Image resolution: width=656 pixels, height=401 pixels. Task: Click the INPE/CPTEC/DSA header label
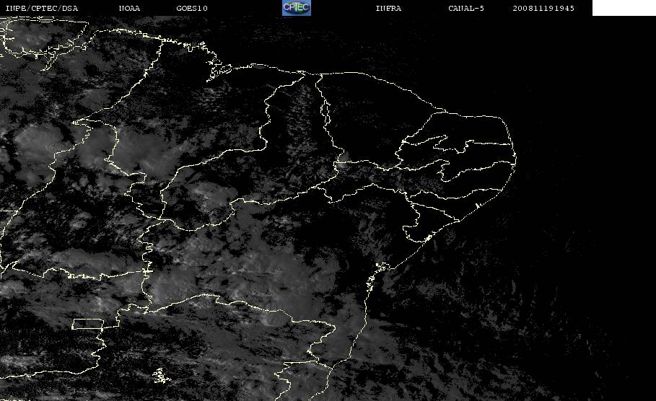(x=42, y=8)
